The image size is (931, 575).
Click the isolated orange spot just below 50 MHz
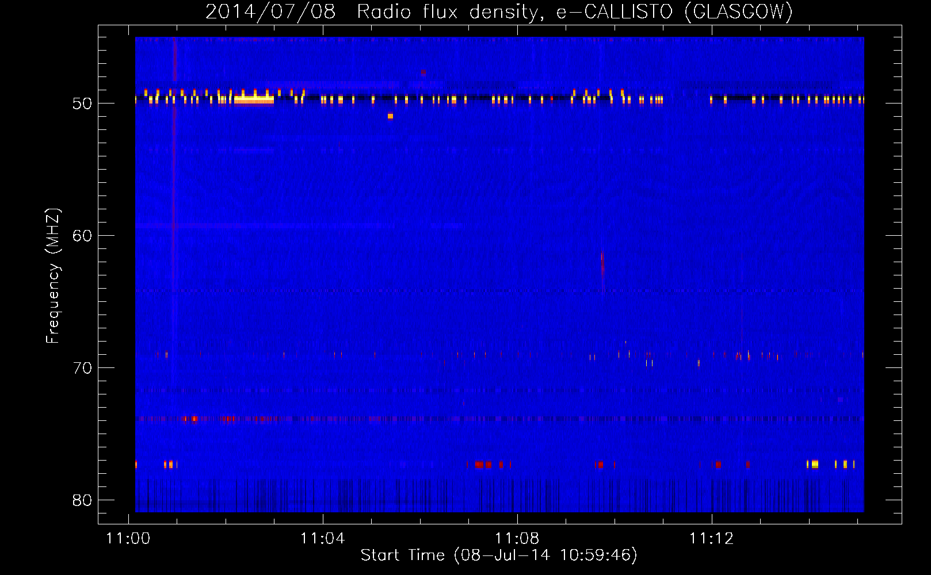coord(390,116)
